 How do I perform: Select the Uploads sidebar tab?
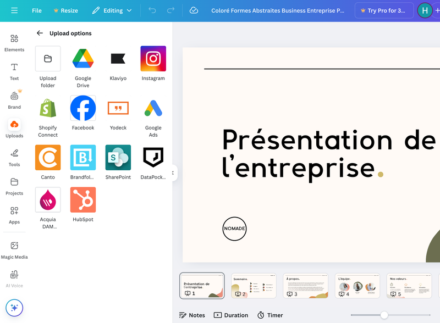click(x=14, y=129)
